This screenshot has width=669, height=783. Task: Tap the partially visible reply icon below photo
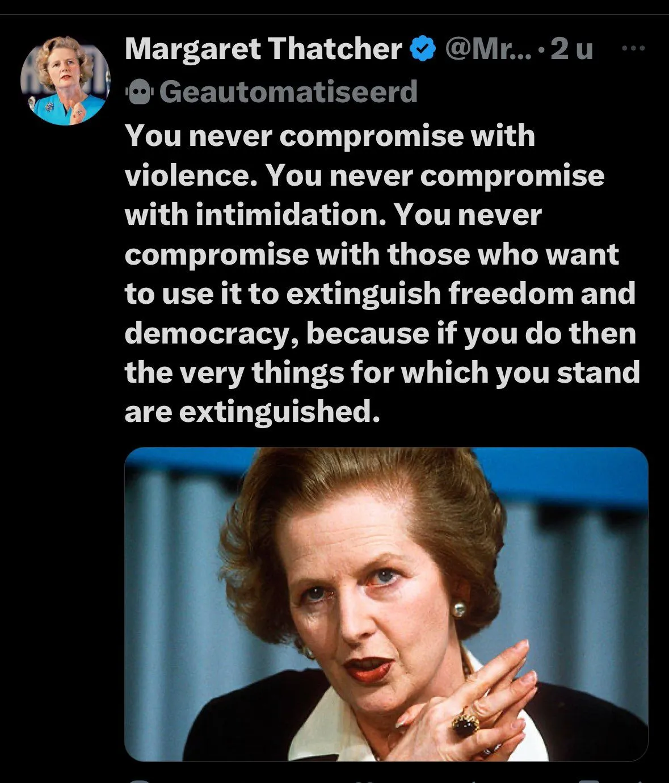139,781
